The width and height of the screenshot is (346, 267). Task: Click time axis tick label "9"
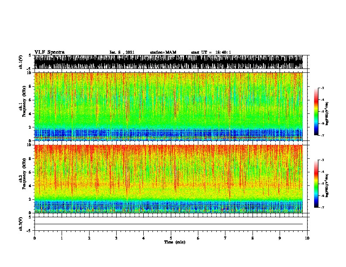click(x=280, y=238)
